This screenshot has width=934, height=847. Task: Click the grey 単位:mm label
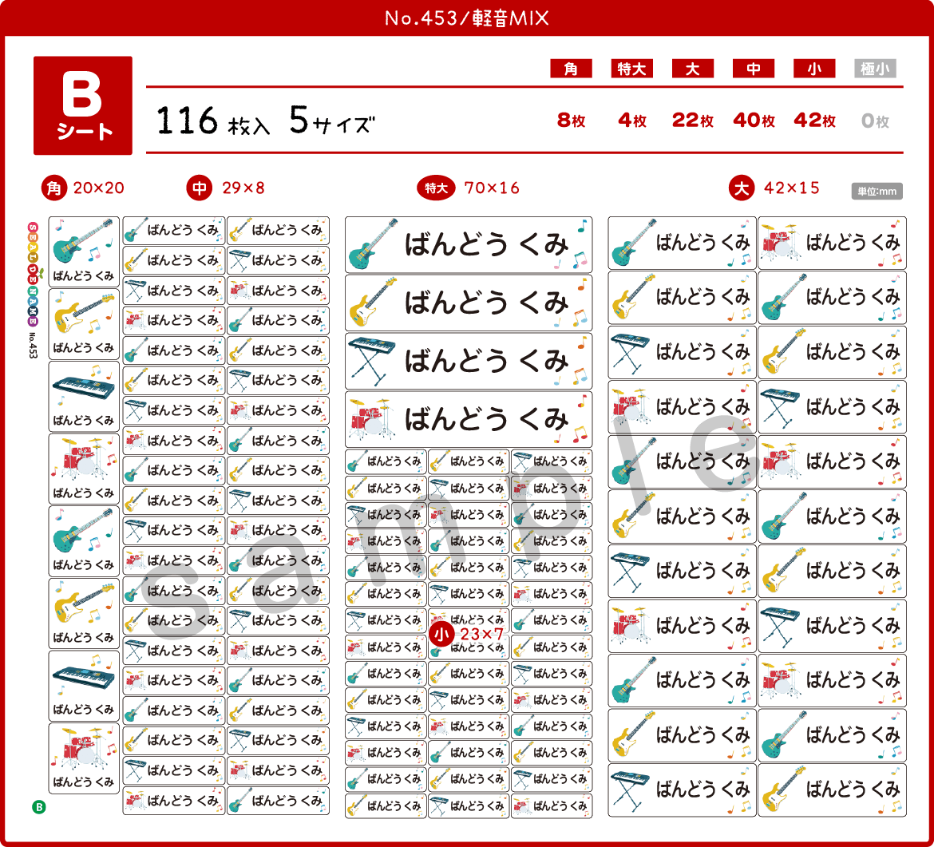pyautogui.click(x=877, y=192)
